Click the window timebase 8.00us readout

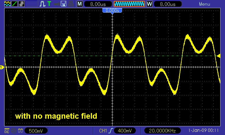[x=168, y=4]
